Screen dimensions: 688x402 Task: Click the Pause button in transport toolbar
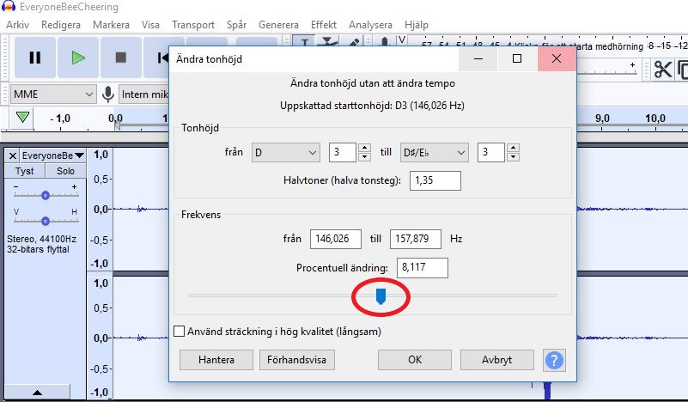point(35,58)
